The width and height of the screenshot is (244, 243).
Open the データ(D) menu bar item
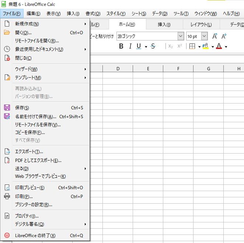[x=160, y=14]
